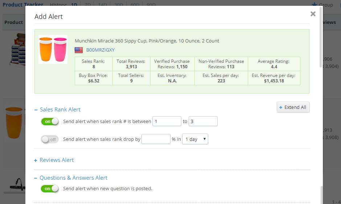Click the Extend All button
Viewport: 341px width, 204px height.
click(x=293, y=107)
